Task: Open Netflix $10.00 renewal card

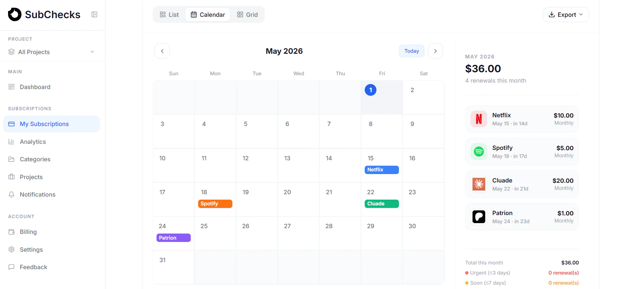Action: click(522, 119)
